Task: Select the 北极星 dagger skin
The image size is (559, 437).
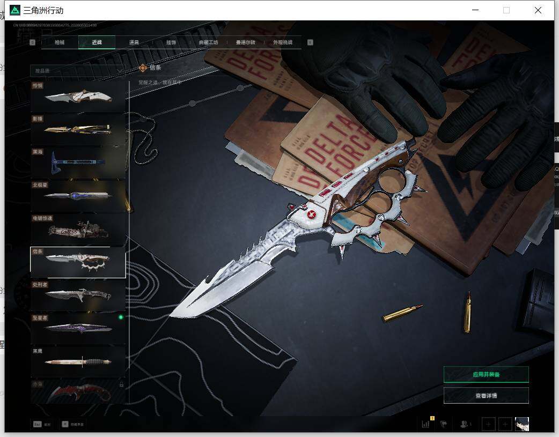Action: click(78, 195)
